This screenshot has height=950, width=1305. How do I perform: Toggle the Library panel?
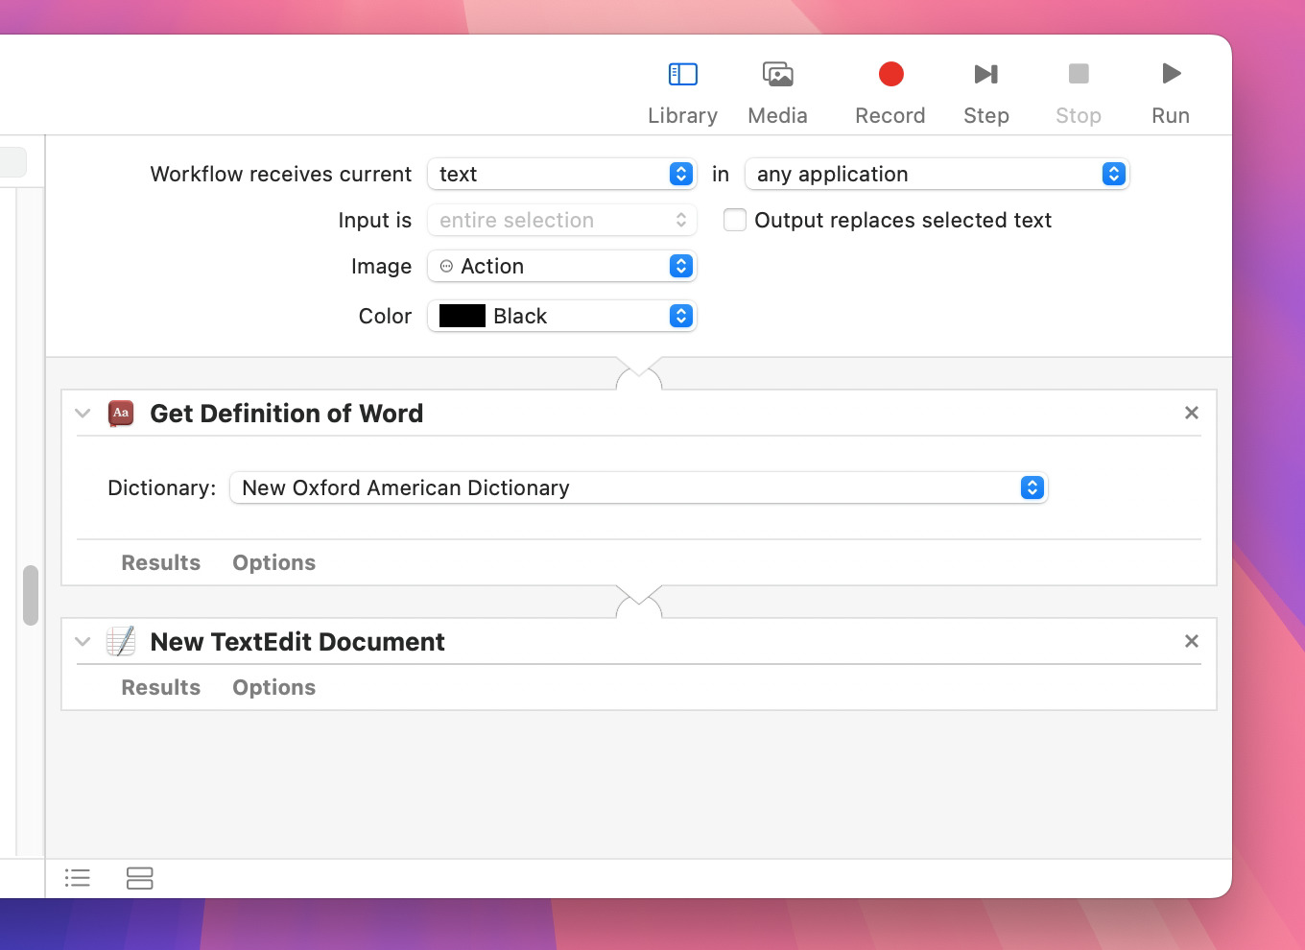(x=682, y=93)
